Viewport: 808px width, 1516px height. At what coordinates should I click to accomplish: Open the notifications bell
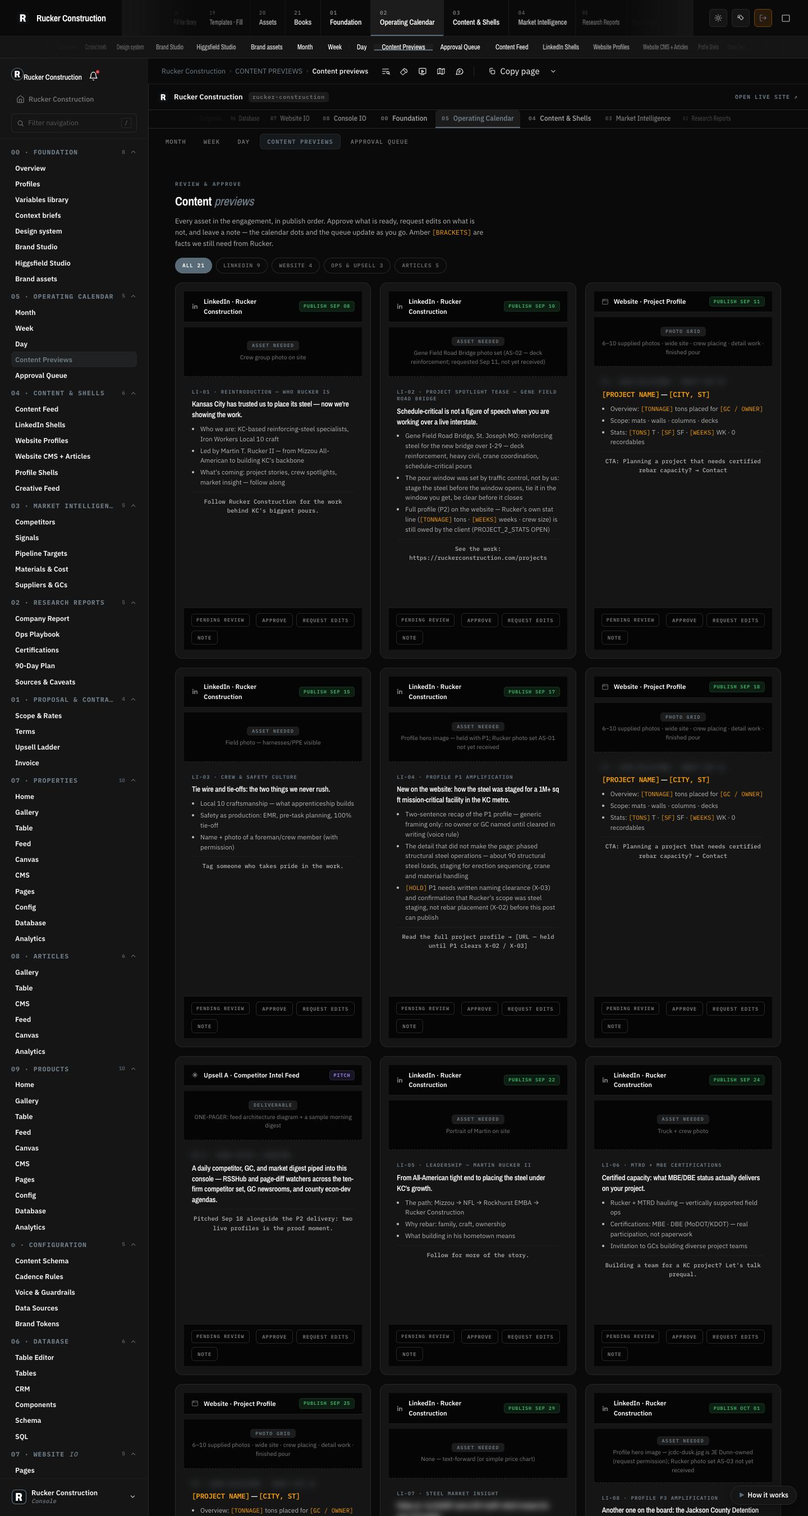94,76
